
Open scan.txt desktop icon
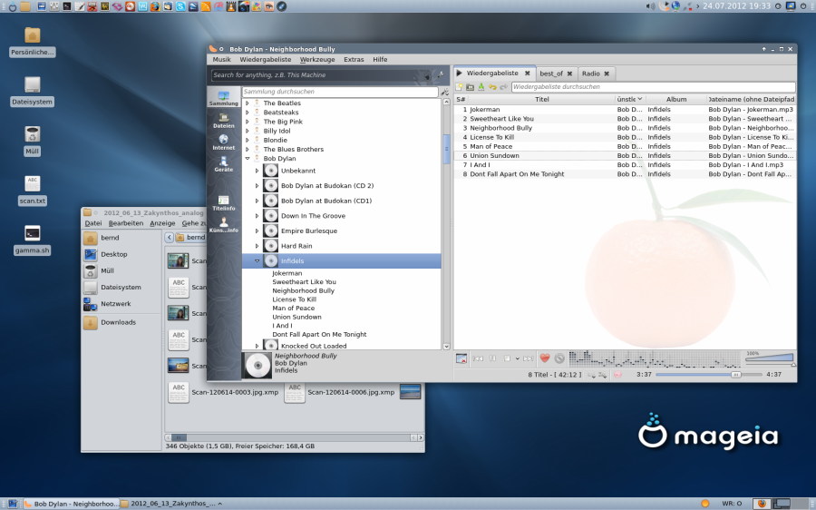point(33,191)
